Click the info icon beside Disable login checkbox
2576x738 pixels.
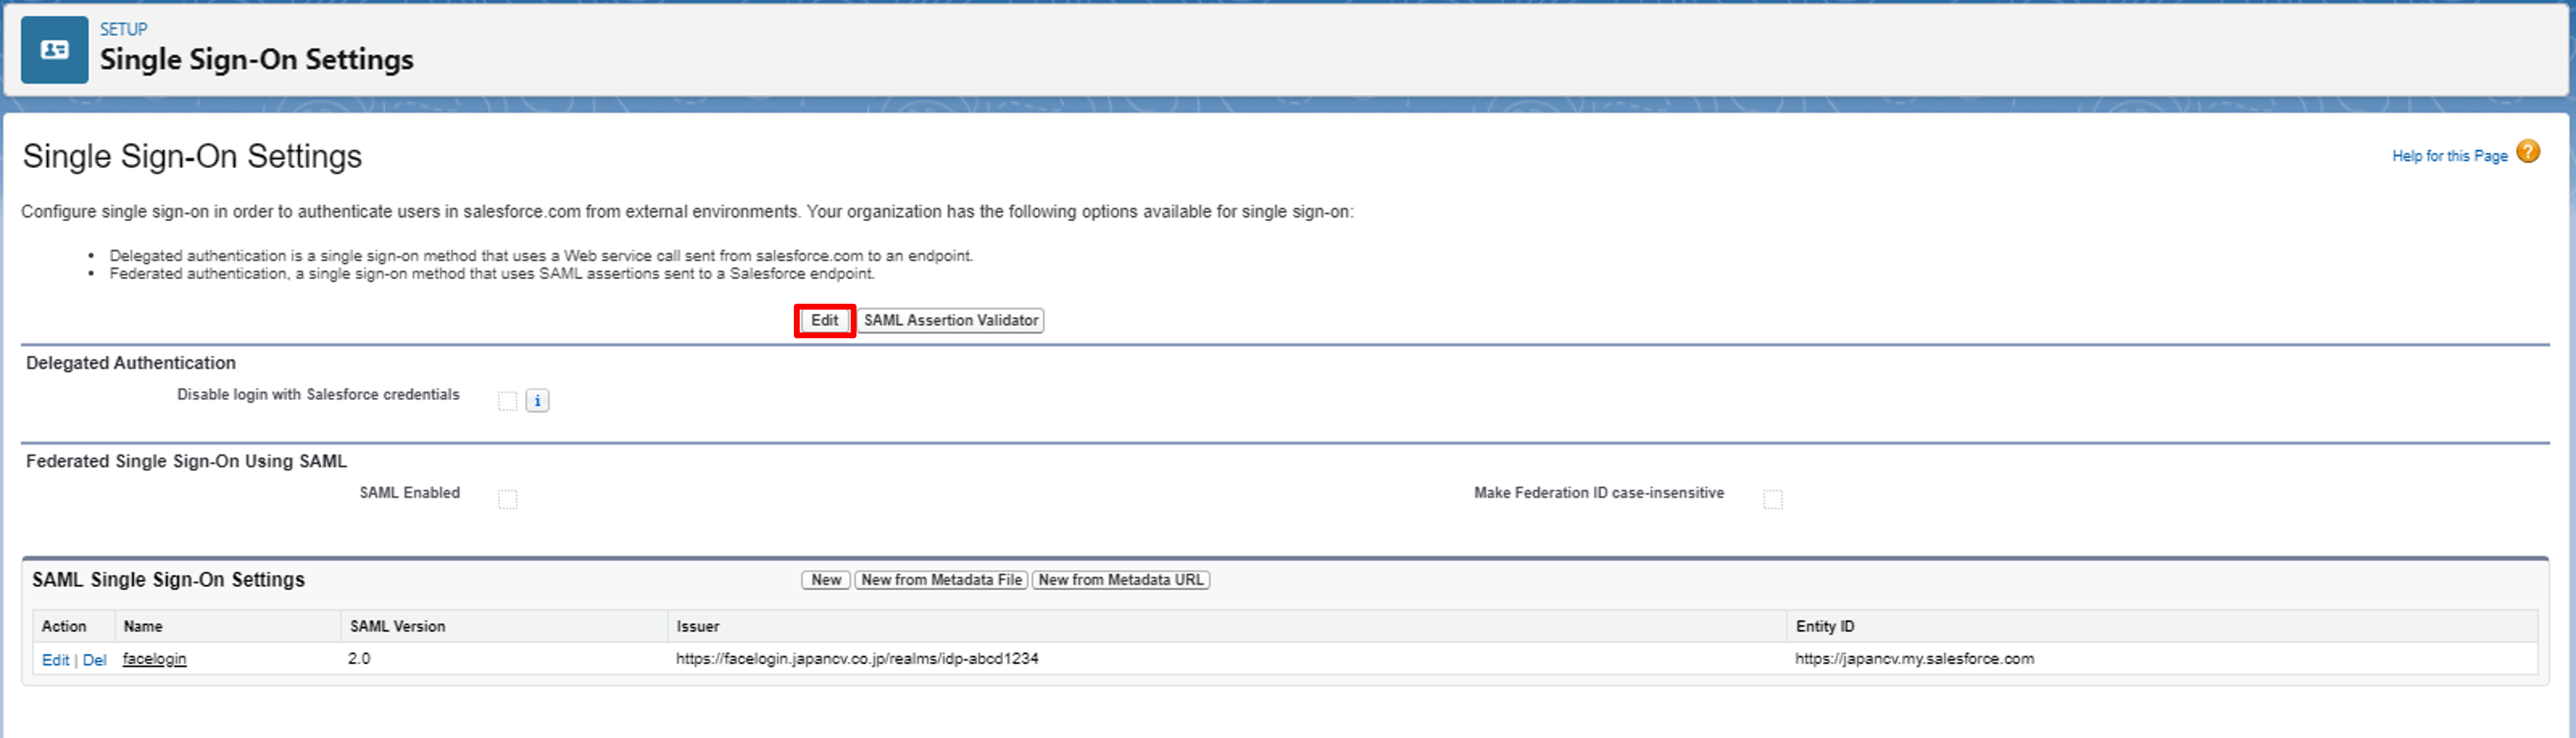point(537,401)
